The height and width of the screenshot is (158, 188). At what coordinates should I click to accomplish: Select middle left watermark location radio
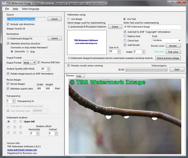pyautogui.click(x=9, y=127)
